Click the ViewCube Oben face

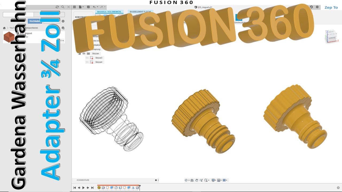[x=331, y=33]
